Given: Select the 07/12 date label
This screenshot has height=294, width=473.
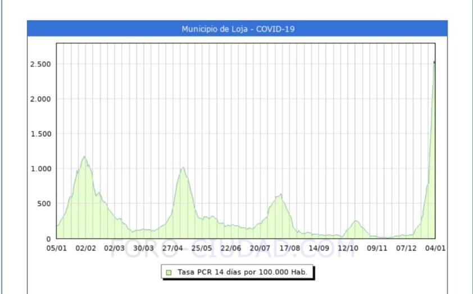Looking at the screenshot, I should point(407,248).
